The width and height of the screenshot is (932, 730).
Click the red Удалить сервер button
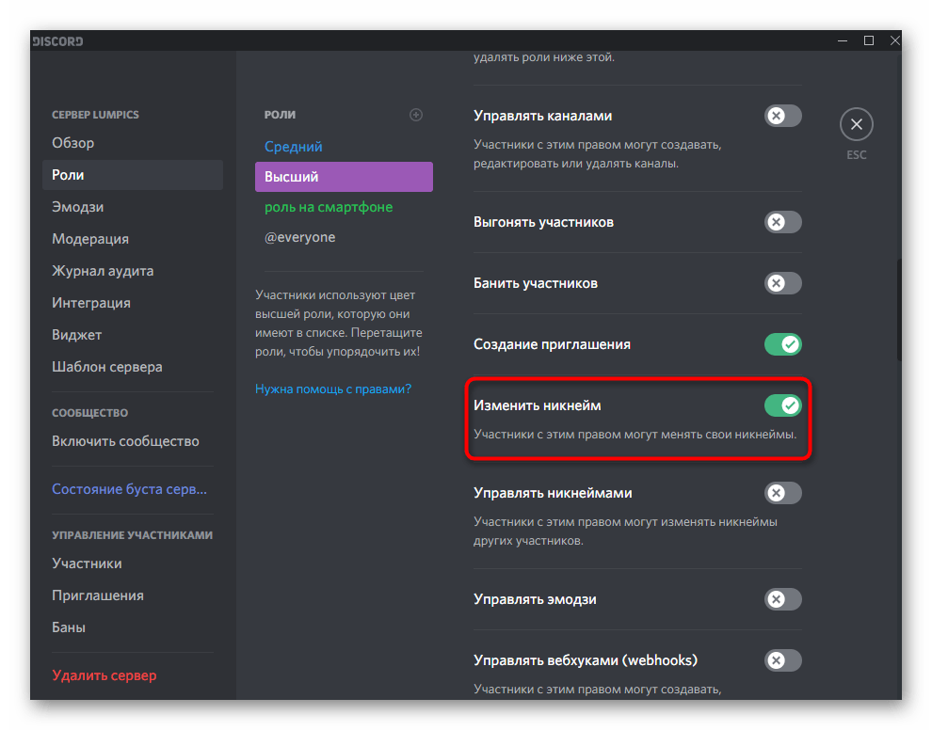(x=104, y=675)
